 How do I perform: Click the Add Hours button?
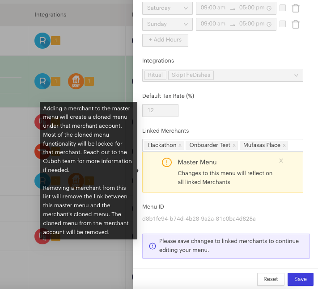[x=165, y=40]
